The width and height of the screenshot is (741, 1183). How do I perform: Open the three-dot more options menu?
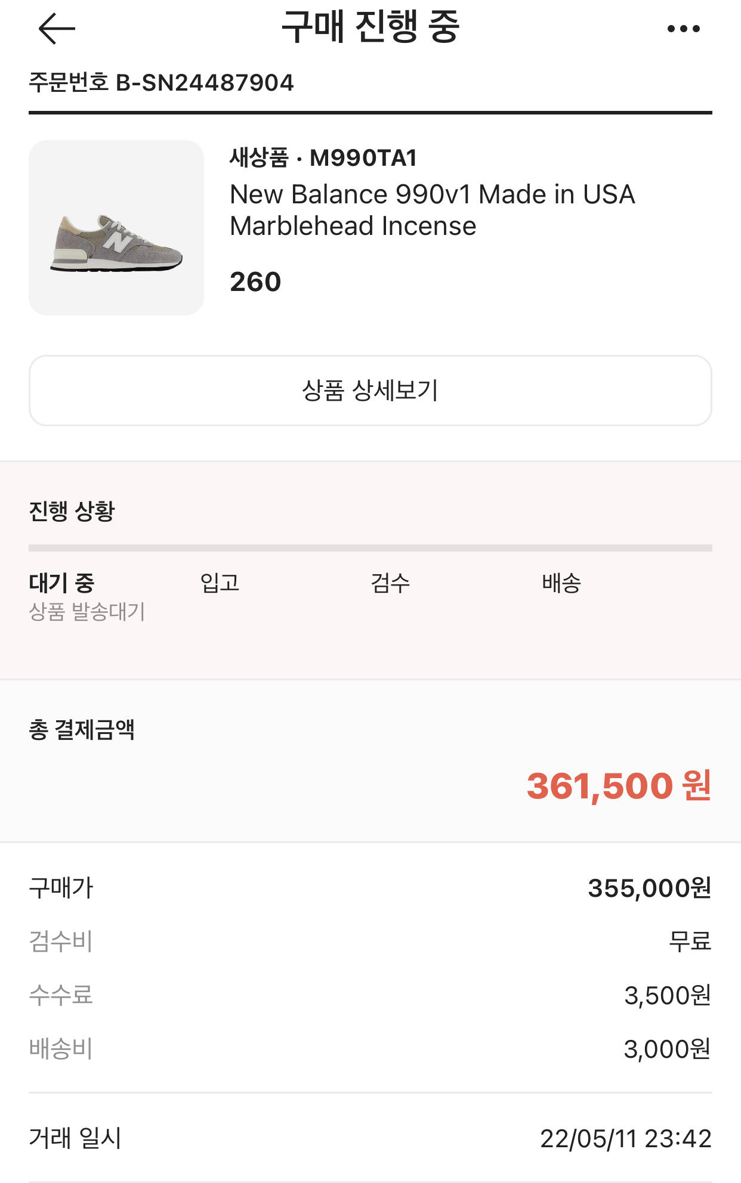(683, 29)
